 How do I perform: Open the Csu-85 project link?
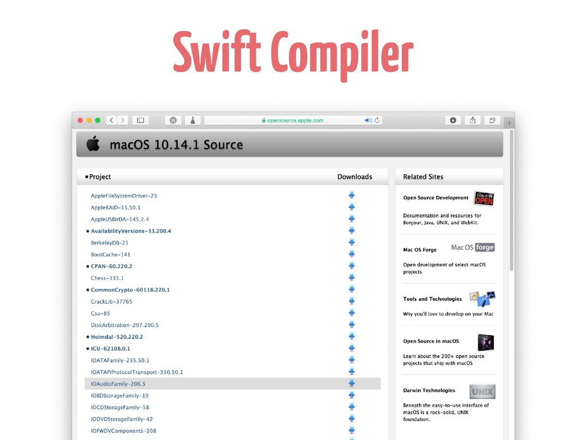100,313
